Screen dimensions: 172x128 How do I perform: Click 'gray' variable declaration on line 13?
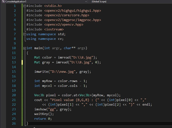pos(46,62)
